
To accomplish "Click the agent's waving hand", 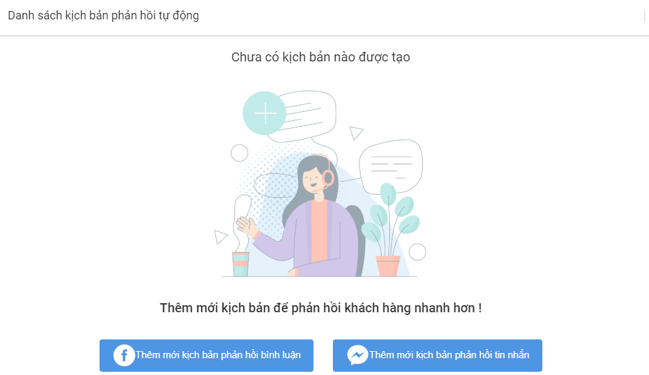I will pyautogui.click(x=248, y=227).
